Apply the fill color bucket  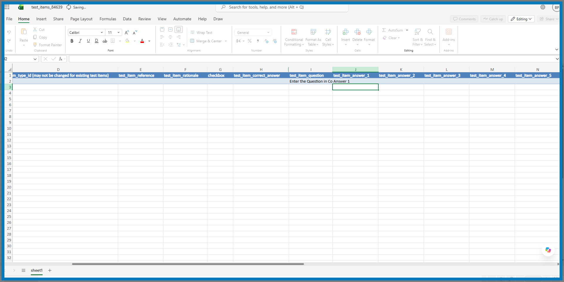(x=127, y=41)
